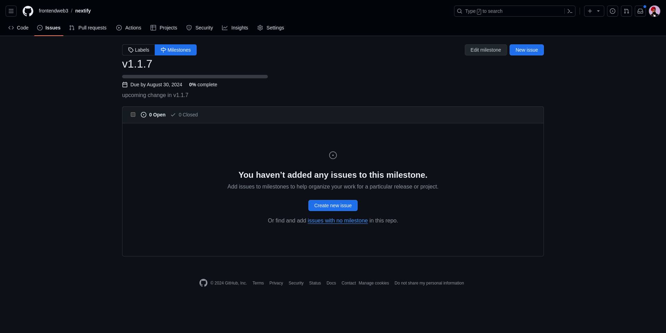Expand the create-new dropdown caret
Image resolution: width=666 pixels, height=333 pixels.
598,11
